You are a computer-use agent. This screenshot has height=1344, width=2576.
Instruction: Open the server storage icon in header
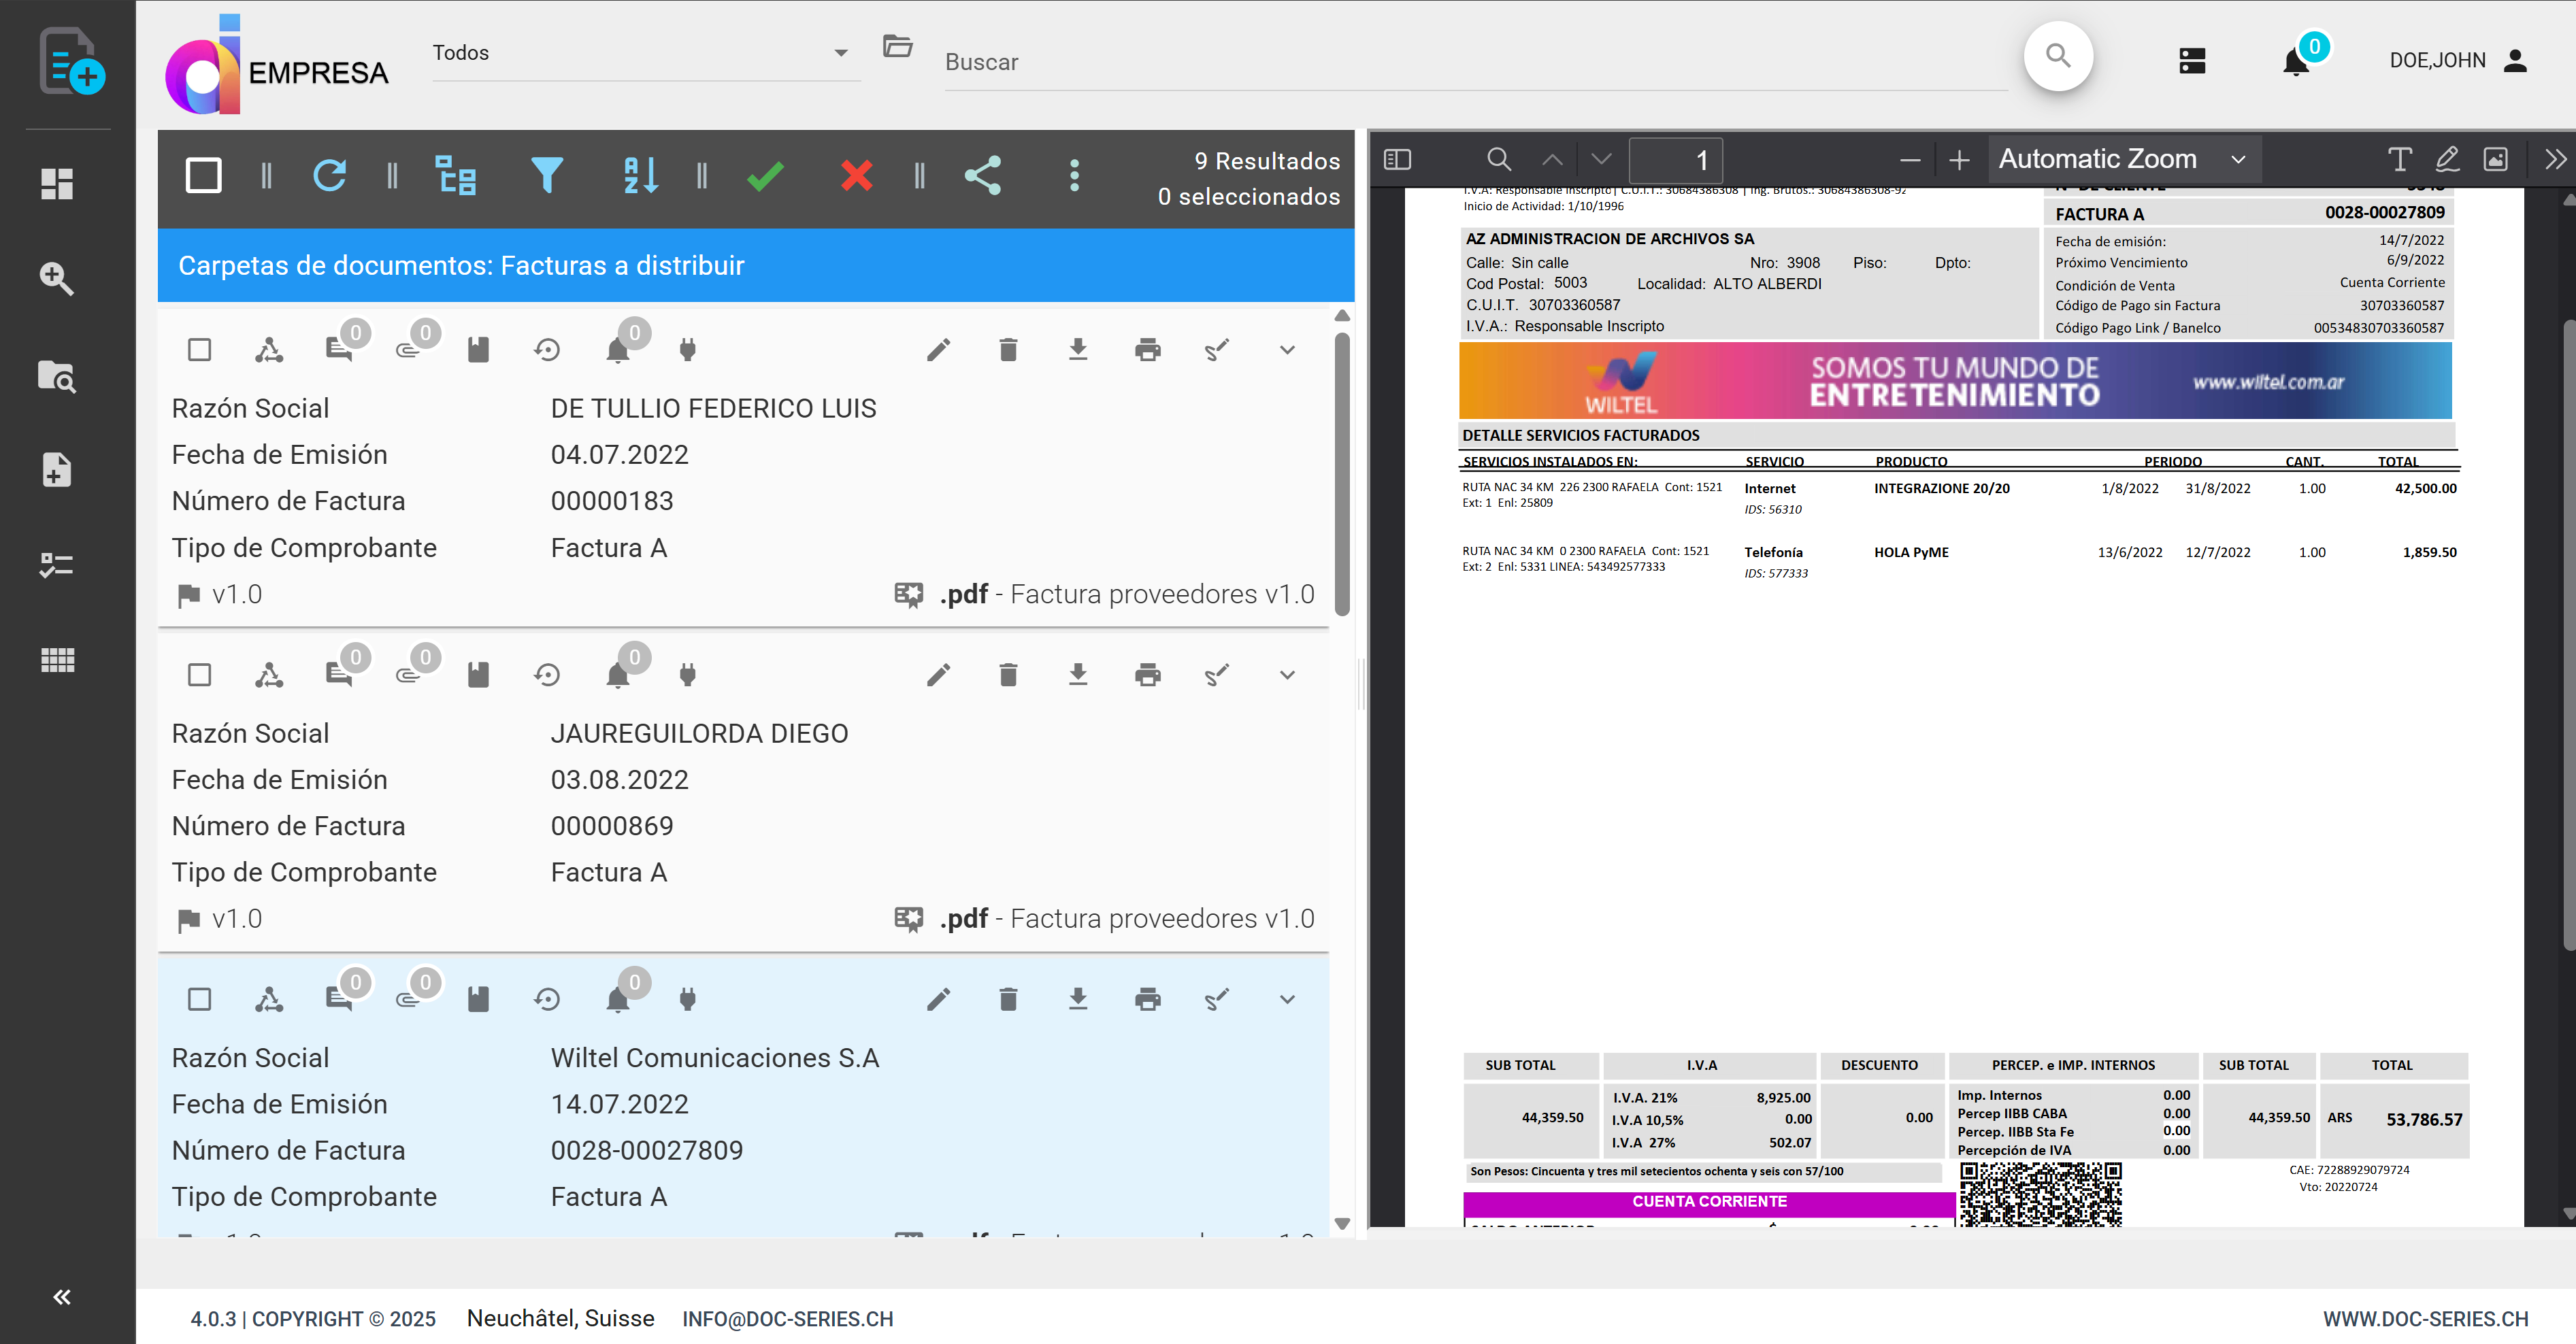tap(2192, 61)
